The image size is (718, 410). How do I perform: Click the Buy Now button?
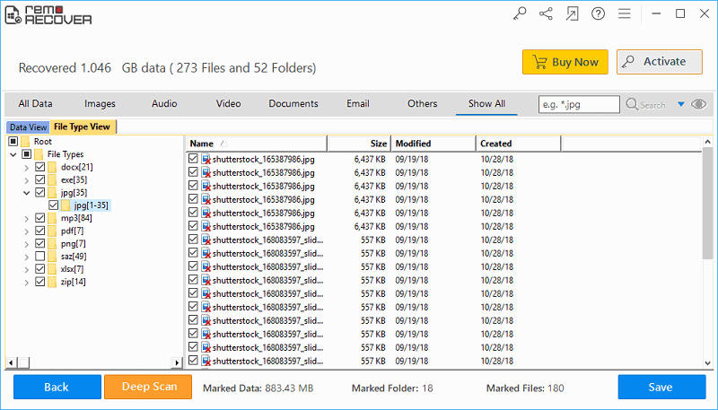pos(565,62)
